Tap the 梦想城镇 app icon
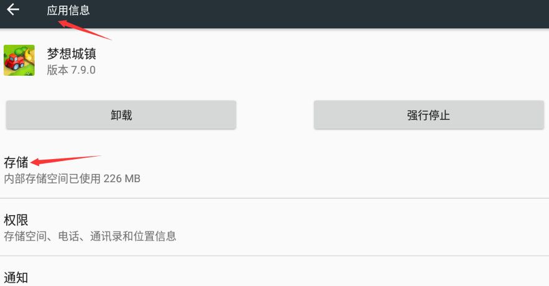This screenshot has height=286, width=549. click(x=19, y=60)
